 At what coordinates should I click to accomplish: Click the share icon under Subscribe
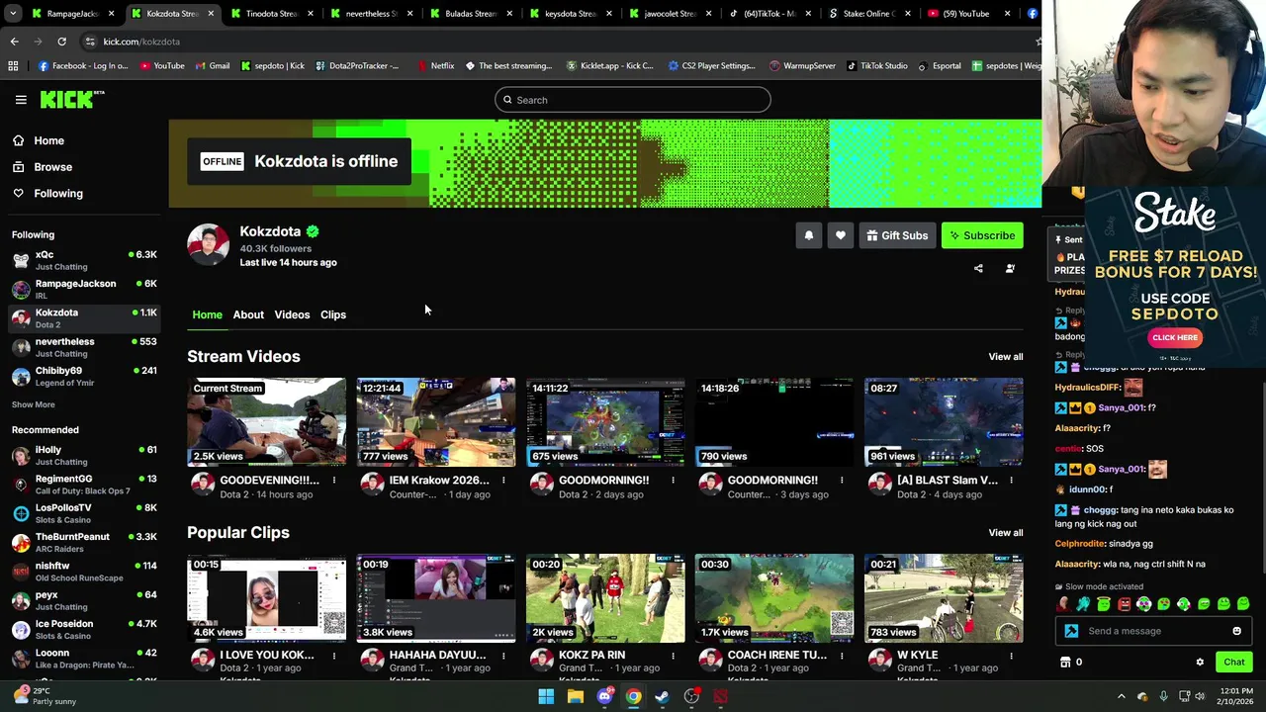tap(978, 268)
